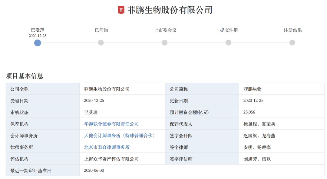The width and height of the screenshot is (327, 179).
Task: Click the 菲鹏生物股份有限公司 page title
Action: click(170, 10)
